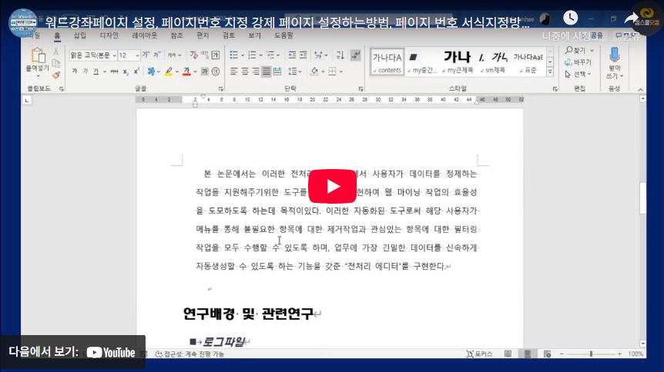Toggle superscript formatting
Viewport: 664px width, 372px height.
136,71
